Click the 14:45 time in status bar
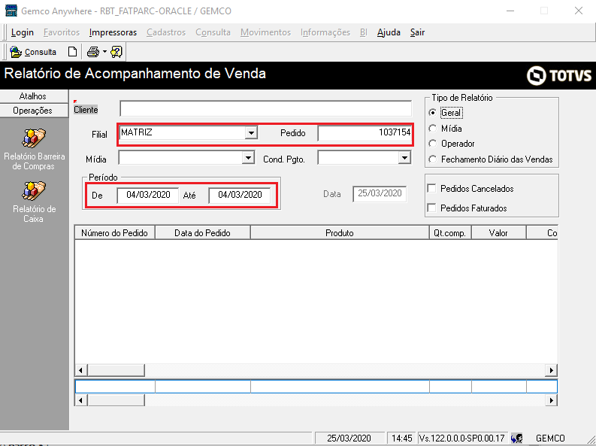 point(402,438)
